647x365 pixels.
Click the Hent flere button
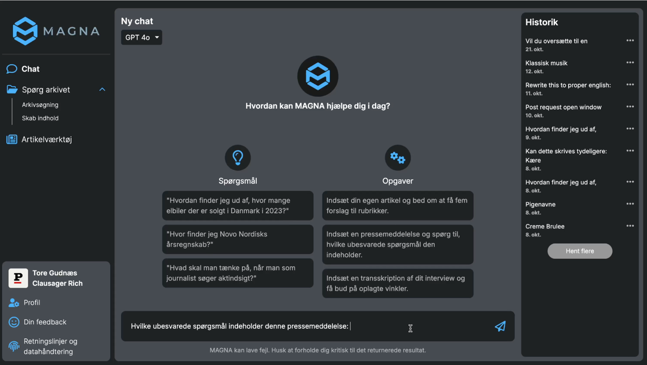[579, 251]
